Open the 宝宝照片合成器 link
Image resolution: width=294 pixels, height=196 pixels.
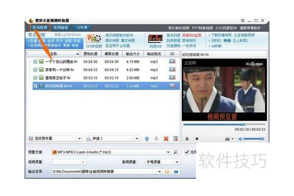pos(118,46)
